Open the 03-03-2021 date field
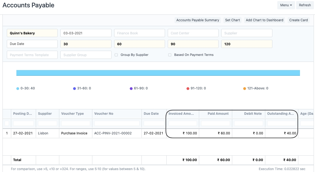315x172 pixels. 86,33
